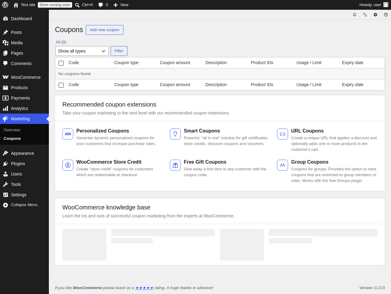
Task: Click the Personalized Coupons AW icon
Action: tap(68, 134)
